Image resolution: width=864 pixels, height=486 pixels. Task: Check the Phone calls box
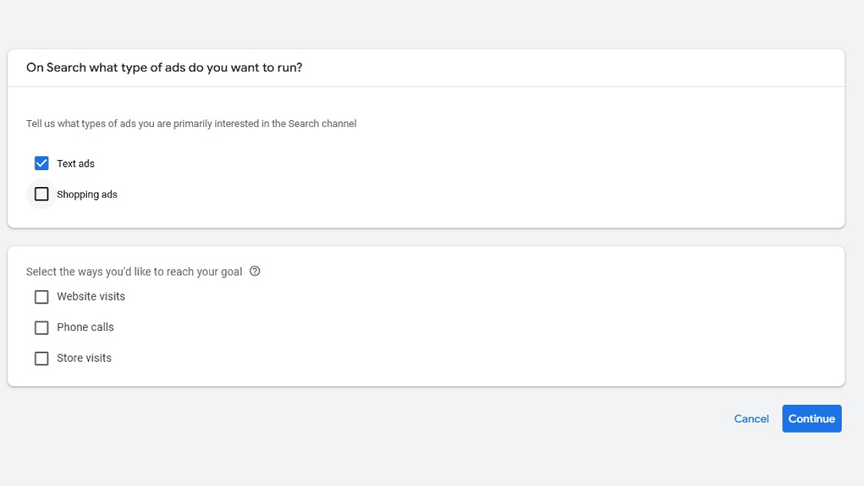click(42, 327)
